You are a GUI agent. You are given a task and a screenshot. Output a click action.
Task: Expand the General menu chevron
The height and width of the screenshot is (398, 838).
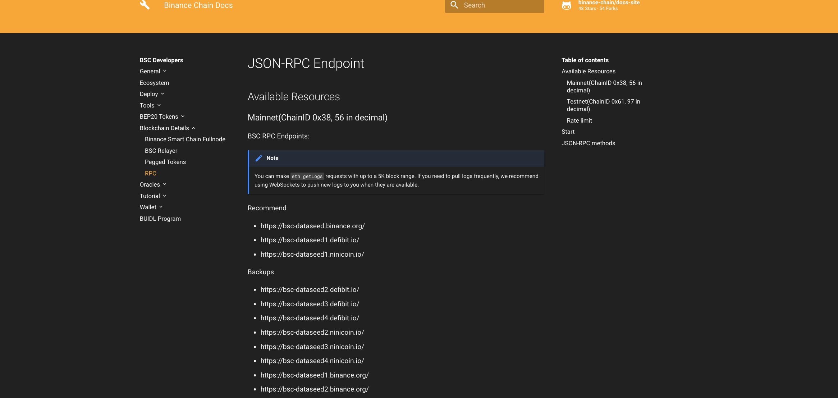(165, 71)
